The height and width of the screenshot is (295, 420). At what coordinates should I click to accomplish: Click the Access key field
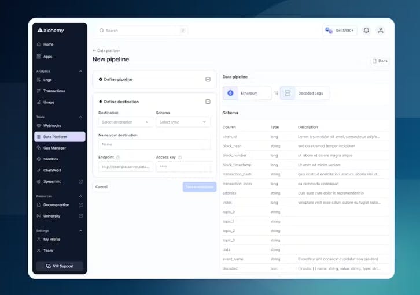183,167
